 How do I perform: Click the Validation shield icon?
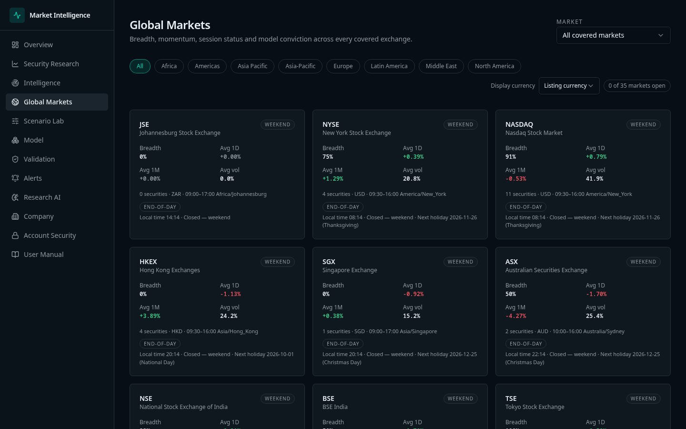point(15,159)
